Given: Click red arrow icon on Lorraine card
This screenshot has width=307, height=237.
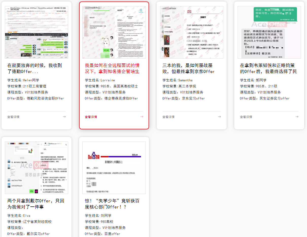Looking at the screenshot, I should pos(142,117).
